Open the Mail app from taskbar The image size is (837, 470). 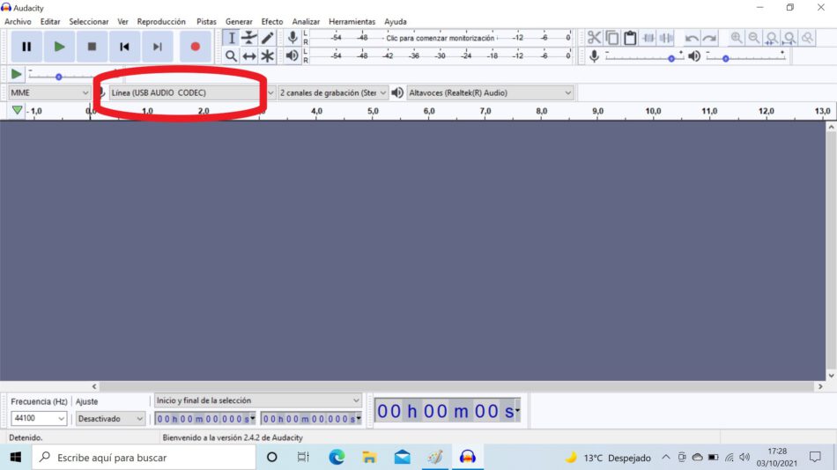tap(403, 457)
